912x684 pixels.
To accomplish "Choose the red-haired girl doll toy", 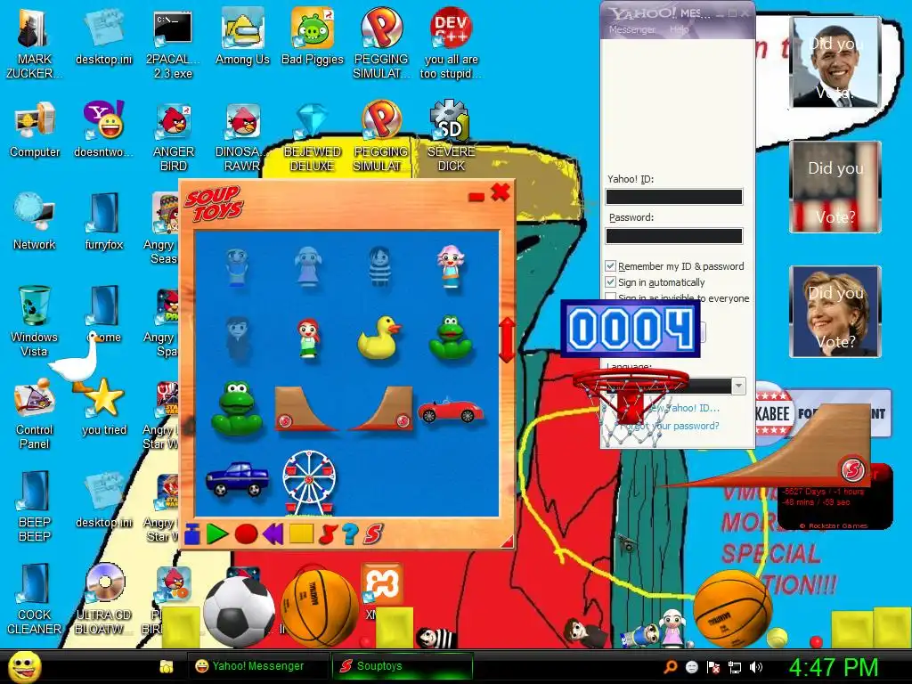I will [308, 338].
